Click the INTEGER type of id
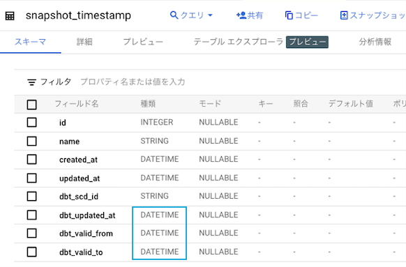Image resolution: width=406 pixels, height=267 pixels. [157, 122]
